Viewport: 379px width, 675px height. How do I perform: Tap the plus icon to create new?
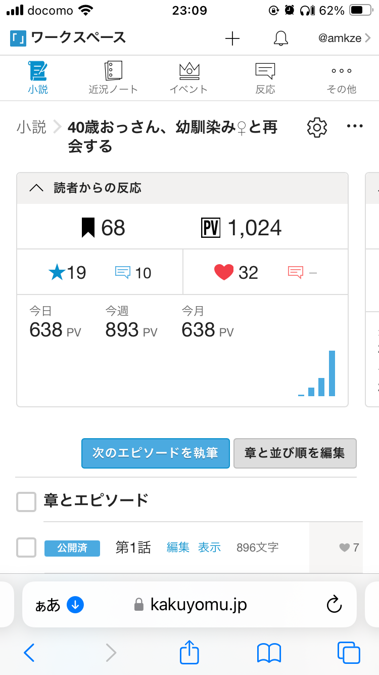click(x=232, y=38)
